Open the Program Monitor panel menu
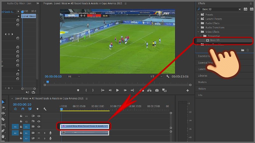 [126, 3]
